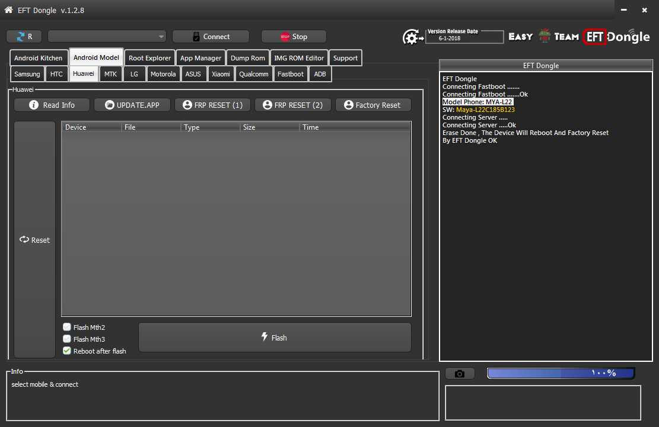Open the settings gear icon beside Version Release Date
659x427 pixels.
pyautogui.click(x=412, y=37)
